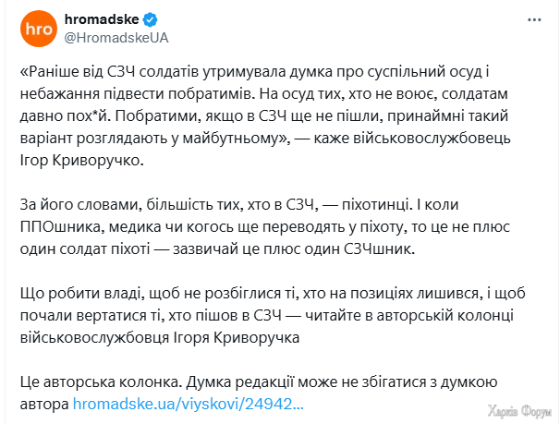
Task: Click the Харків Форум watermark
Action: click(x=519, y=411)
